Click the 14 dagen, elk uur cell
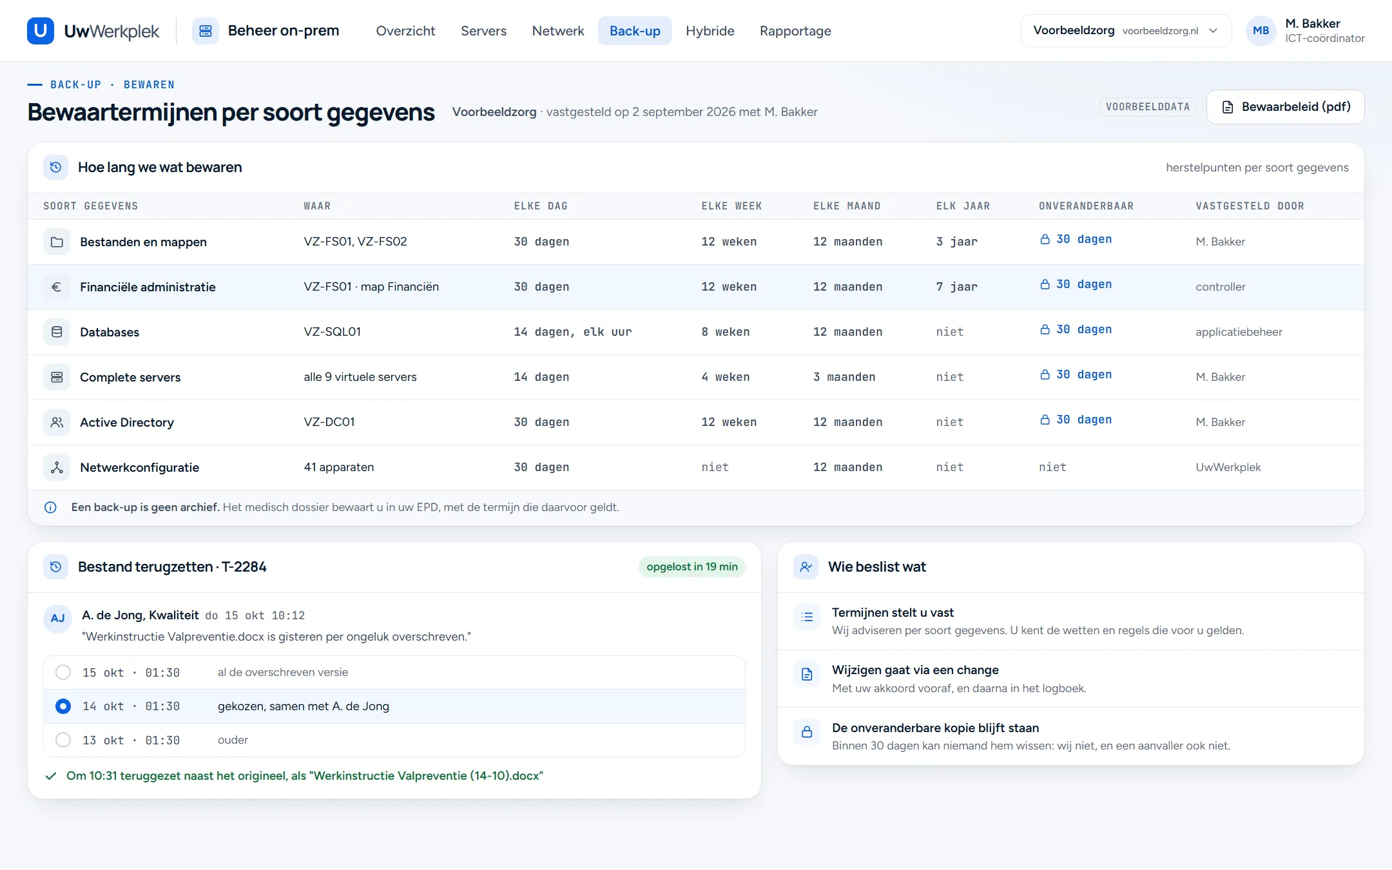Image resolution: width=1392 pixels, height=870 pixels. pyautogui.click(x=572, y=332)
